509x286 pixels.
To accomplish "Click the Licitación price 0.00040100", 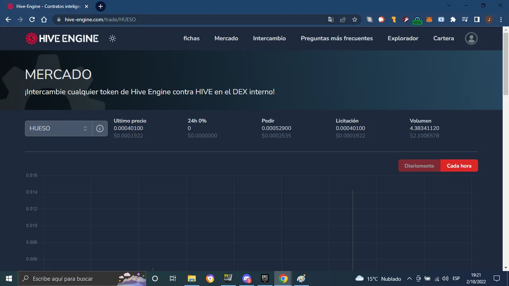I will click(x=350, y=128).
